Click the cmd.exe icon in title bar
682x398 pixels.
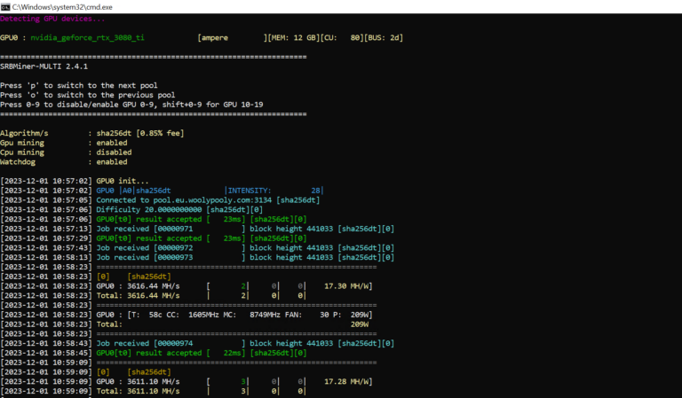pos(6,6)
